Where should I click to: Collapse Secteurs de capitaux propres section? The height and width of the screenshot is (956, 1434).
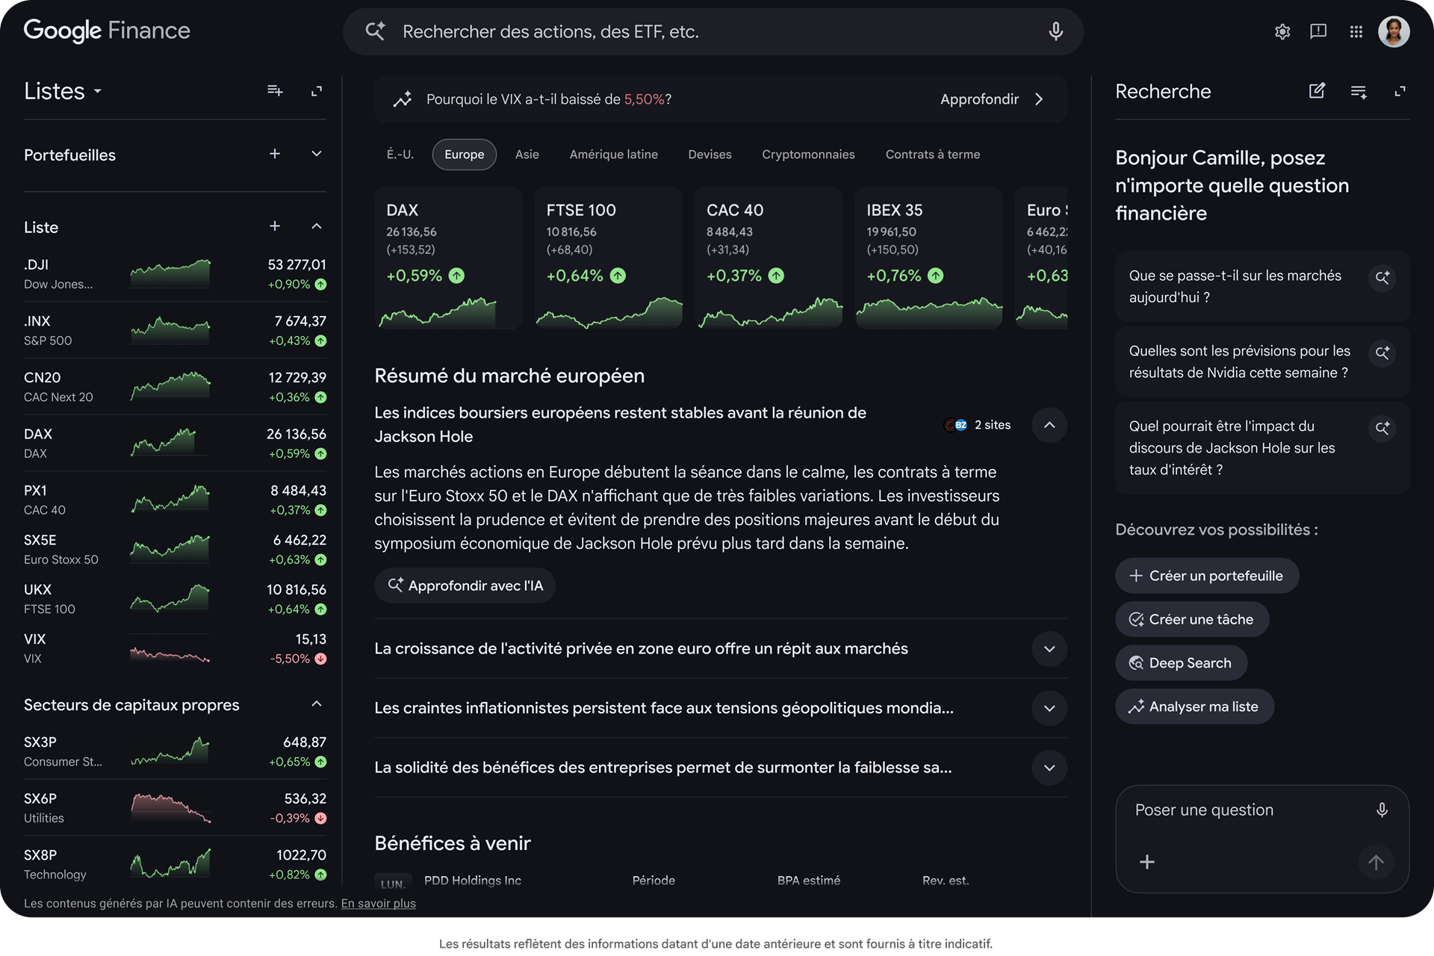coord(317,704)
